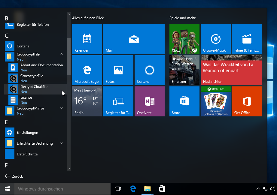Viewport: 277px width, 195px height.
Task: Jump to letter B section header
Action: point(7,18)
